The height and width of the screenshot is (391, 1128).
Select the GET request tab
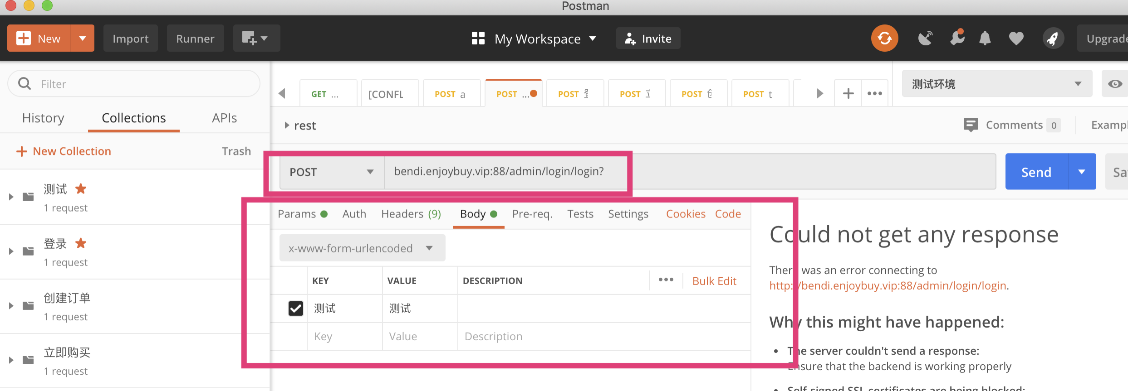point(328,93)
